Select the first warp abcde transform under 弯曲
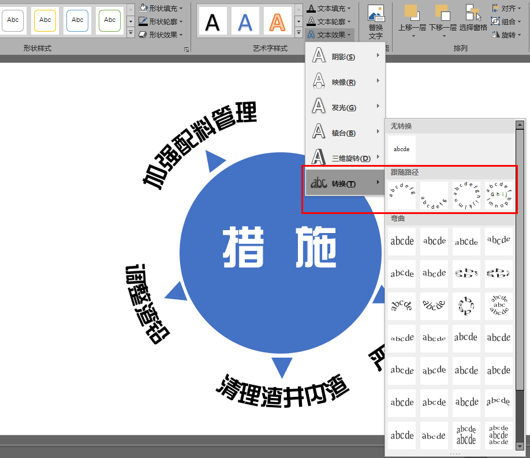 pos(402,241)
